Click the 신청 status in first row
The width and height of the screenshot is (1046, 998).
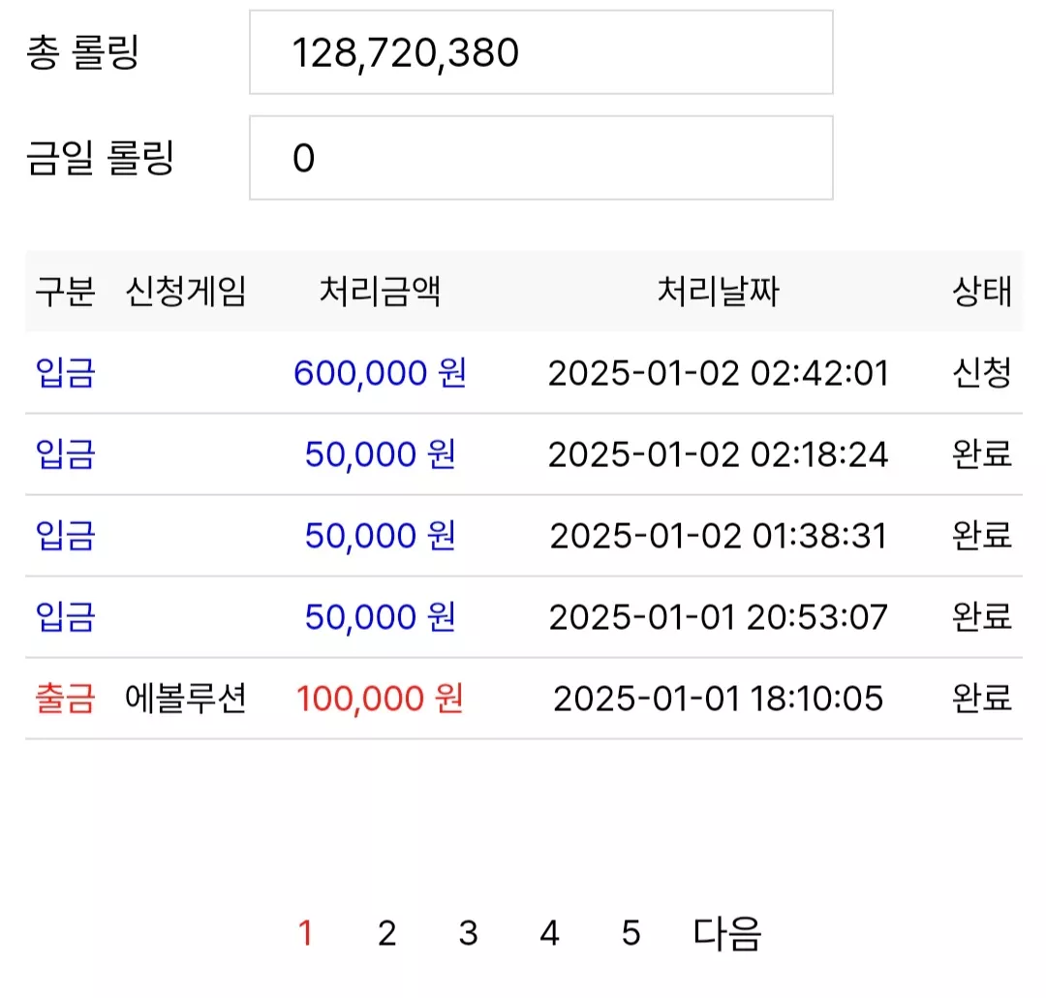[x=982, y=372]
